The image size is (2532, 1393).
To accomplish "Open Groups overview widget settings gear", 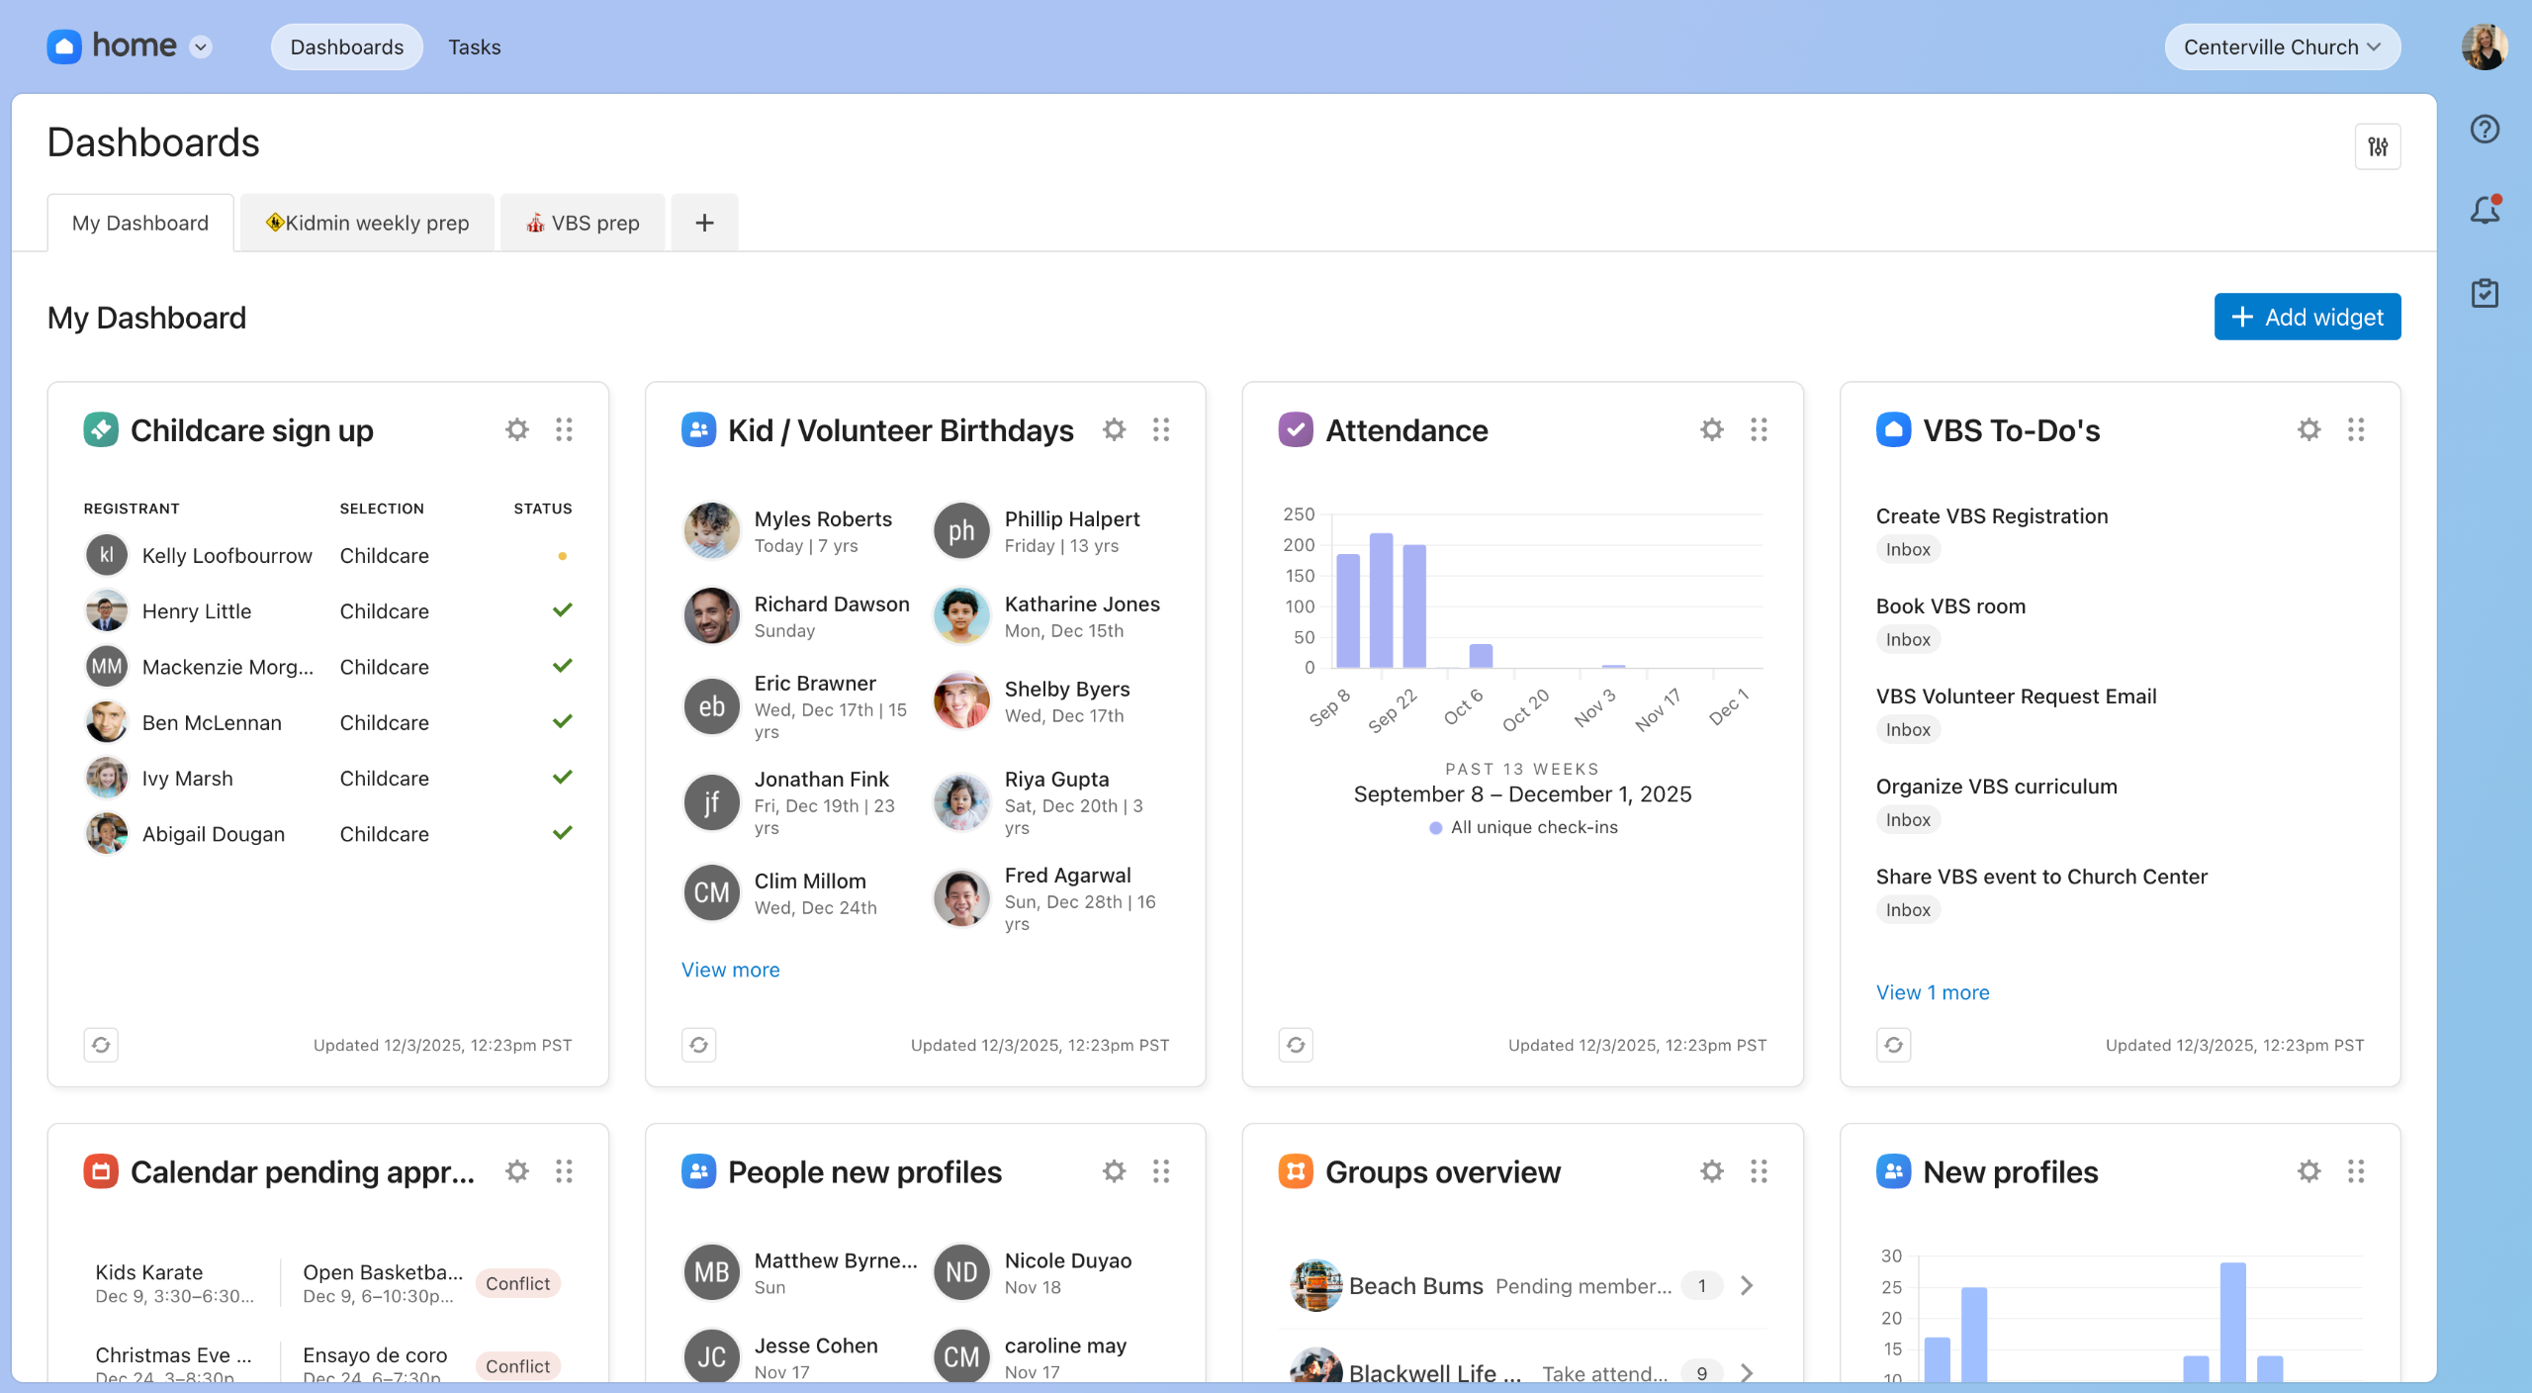I will [1711, 1171].
